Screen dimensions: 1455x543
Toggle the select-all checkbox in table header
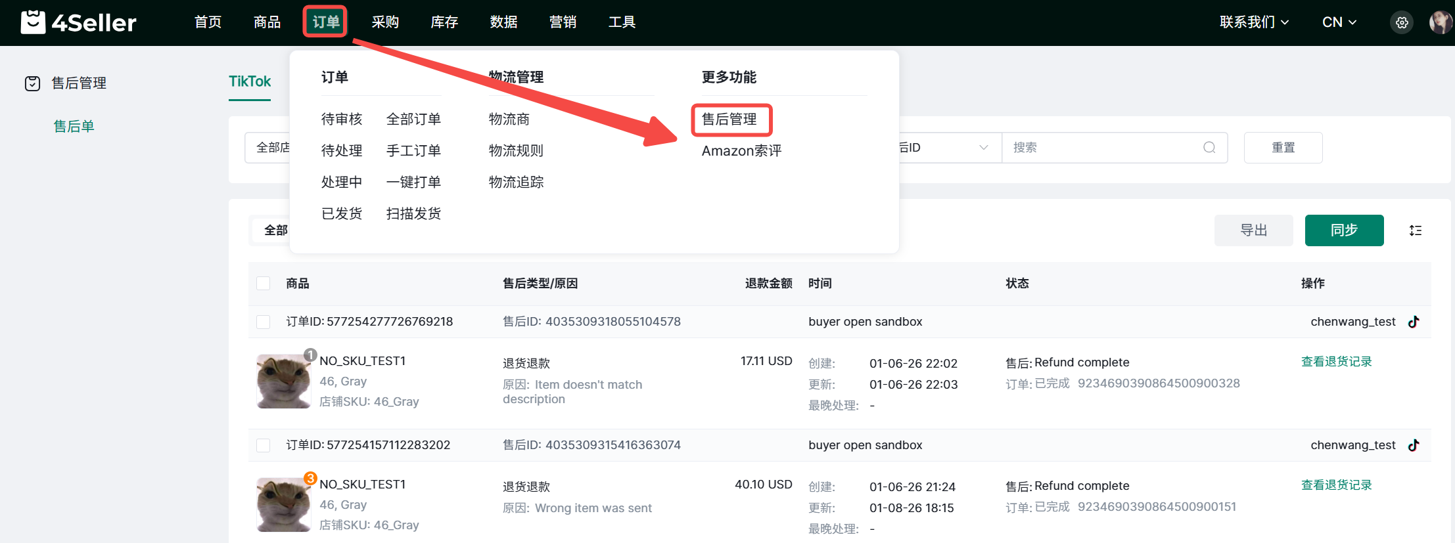[x=264, y=284]
